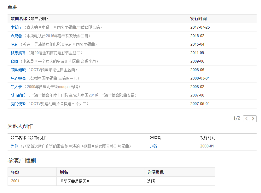This screenshot has height=193, width=261.
Task: Open the 中餐厅 song link
Action: pos(16,27)
